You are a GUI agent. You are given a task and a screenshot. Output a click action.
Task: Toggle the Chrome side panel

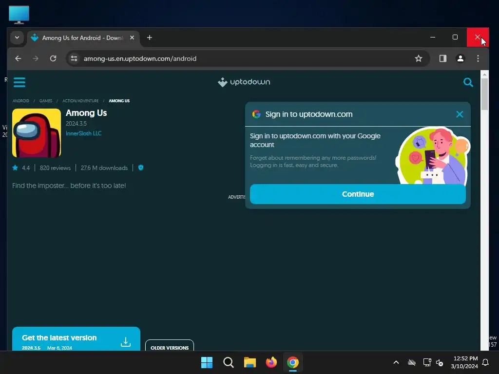coord(442,58)
